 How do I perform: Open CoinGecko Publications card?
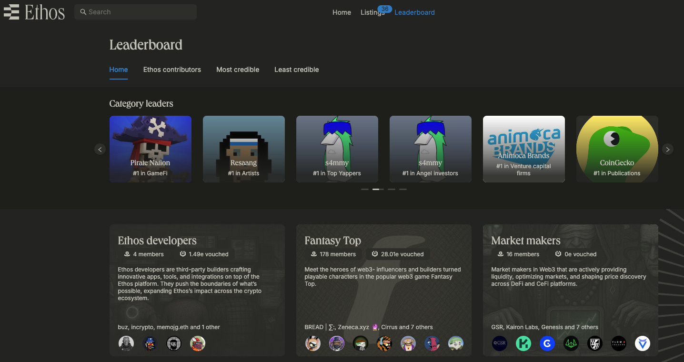[617, 149]
